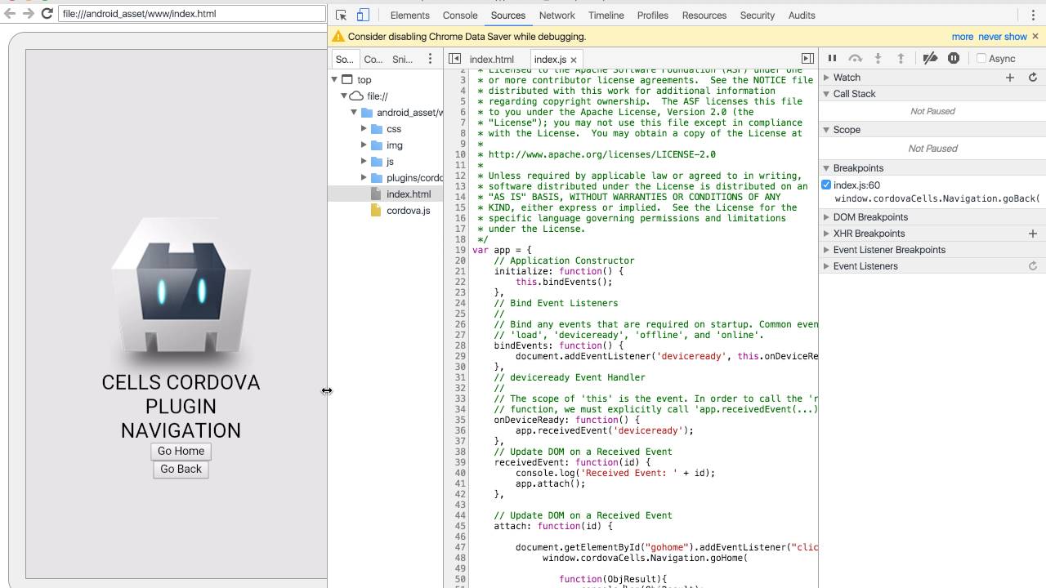The width and height of the screenshot is (1046, 588).
Task: Switch to the Elements tab
Action: coord(409,15)
